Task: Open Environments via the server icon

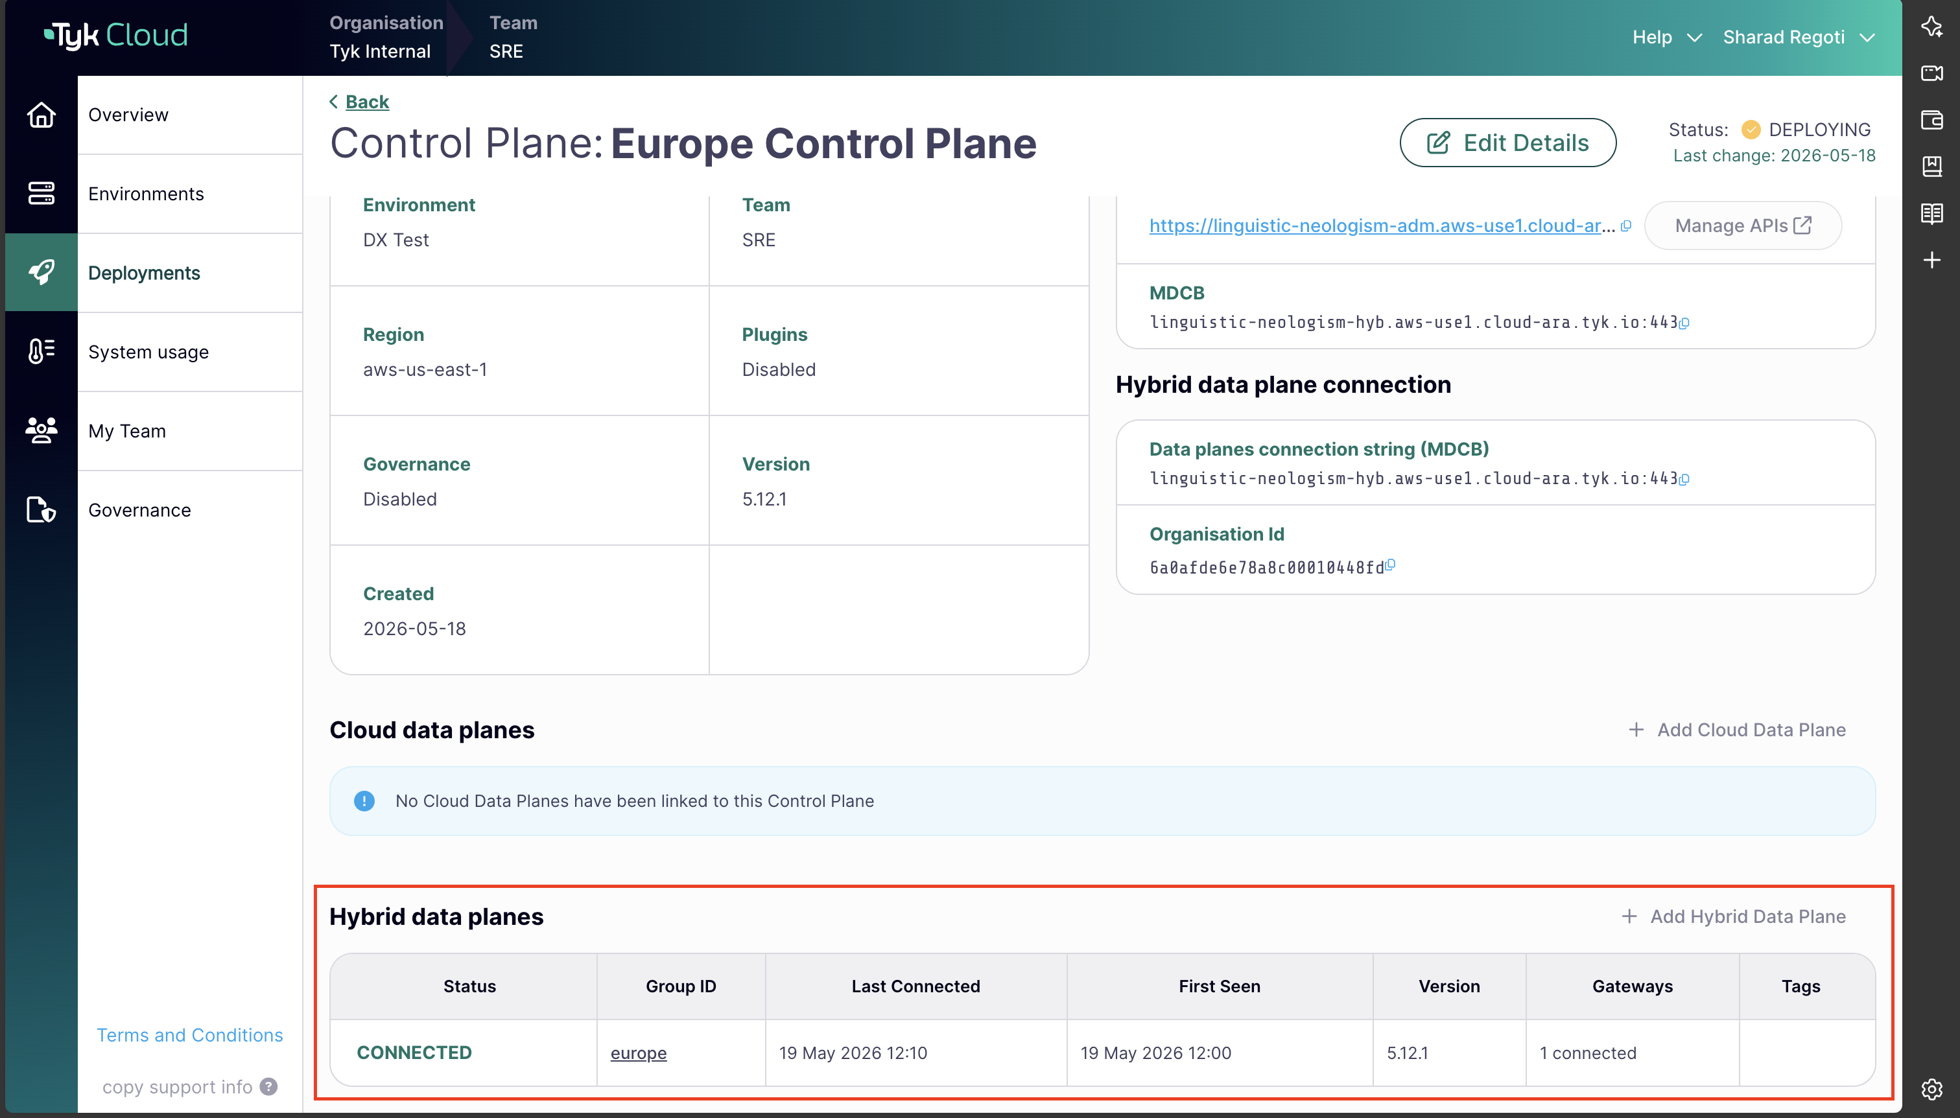Action: coord(41,194)
